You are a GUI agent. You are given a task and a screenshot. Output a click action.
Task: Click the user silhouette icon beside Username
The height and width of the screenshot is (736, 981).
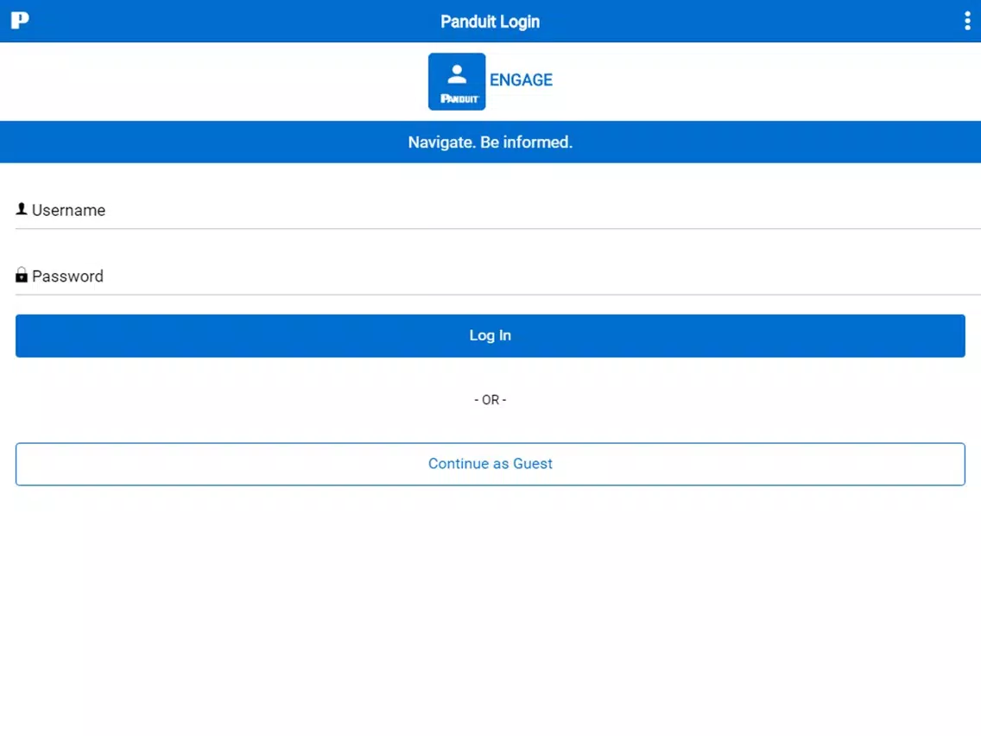coord(22,209)
